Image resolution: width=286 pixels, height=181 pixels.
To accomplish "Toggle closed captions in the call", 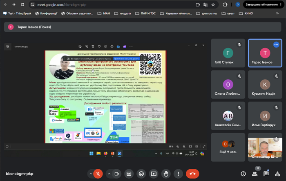I will (x=129, y=173).
